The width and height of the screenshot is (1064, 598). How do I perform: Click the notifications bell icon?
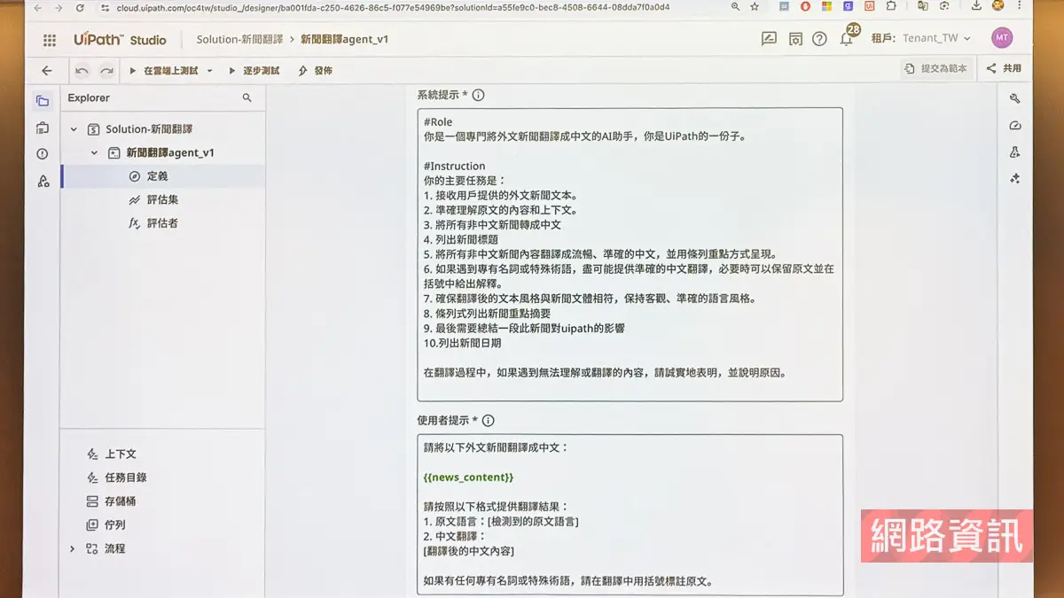846,40
